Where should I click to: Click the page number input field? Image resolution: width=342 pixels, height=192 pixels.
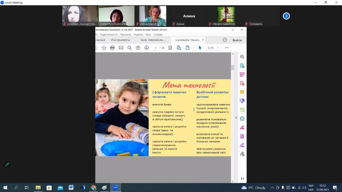[156, 48]
